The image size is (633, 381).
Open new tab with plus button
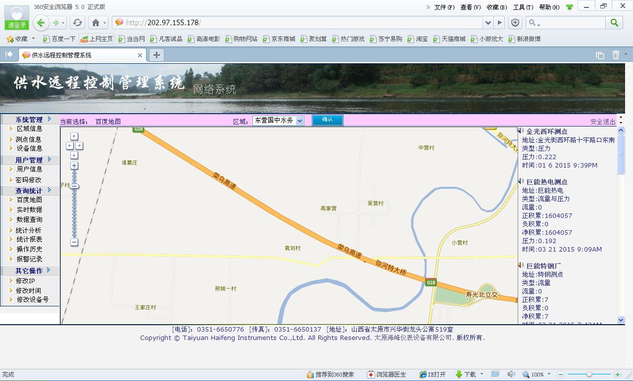tap(156, 55)
